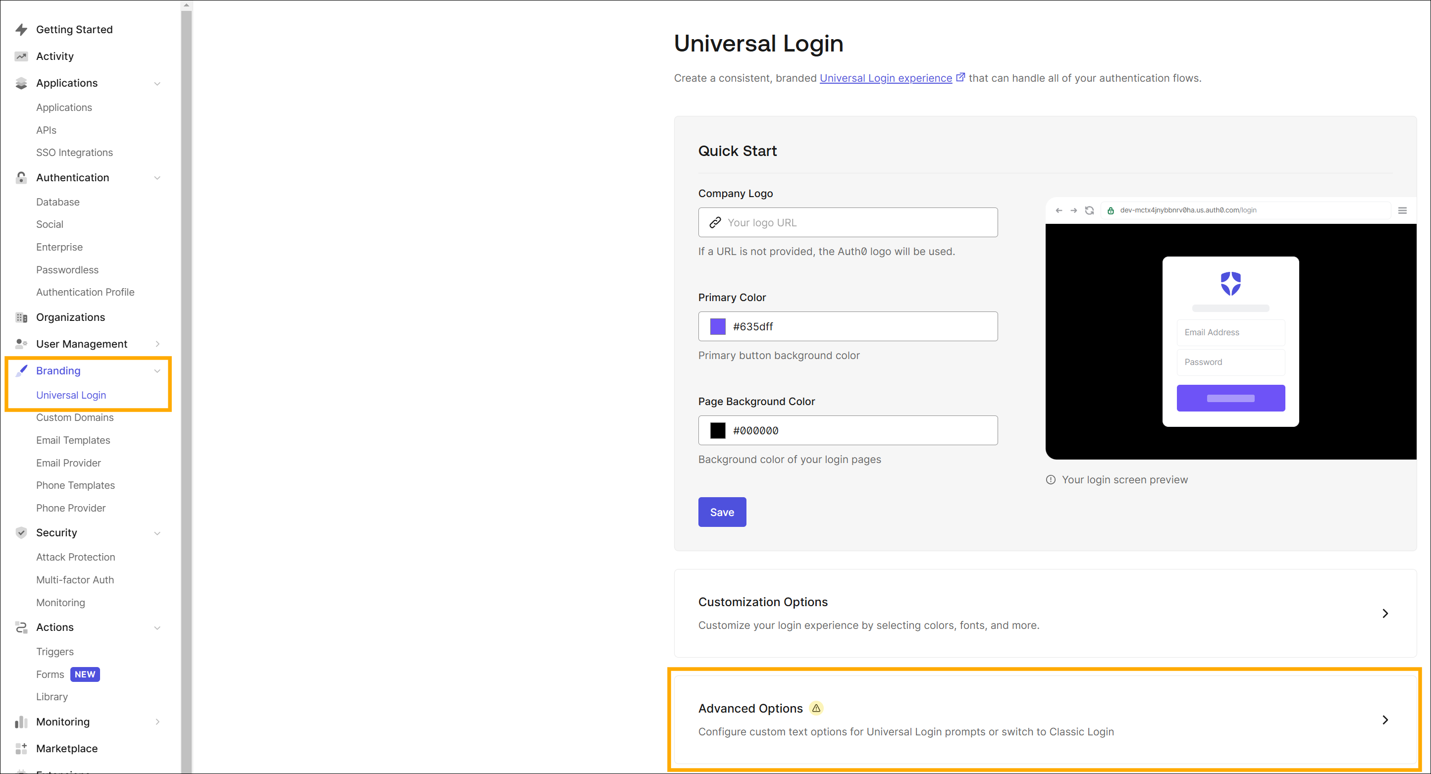
Task: Select the Applications stack icon
Action: [21, 83]
